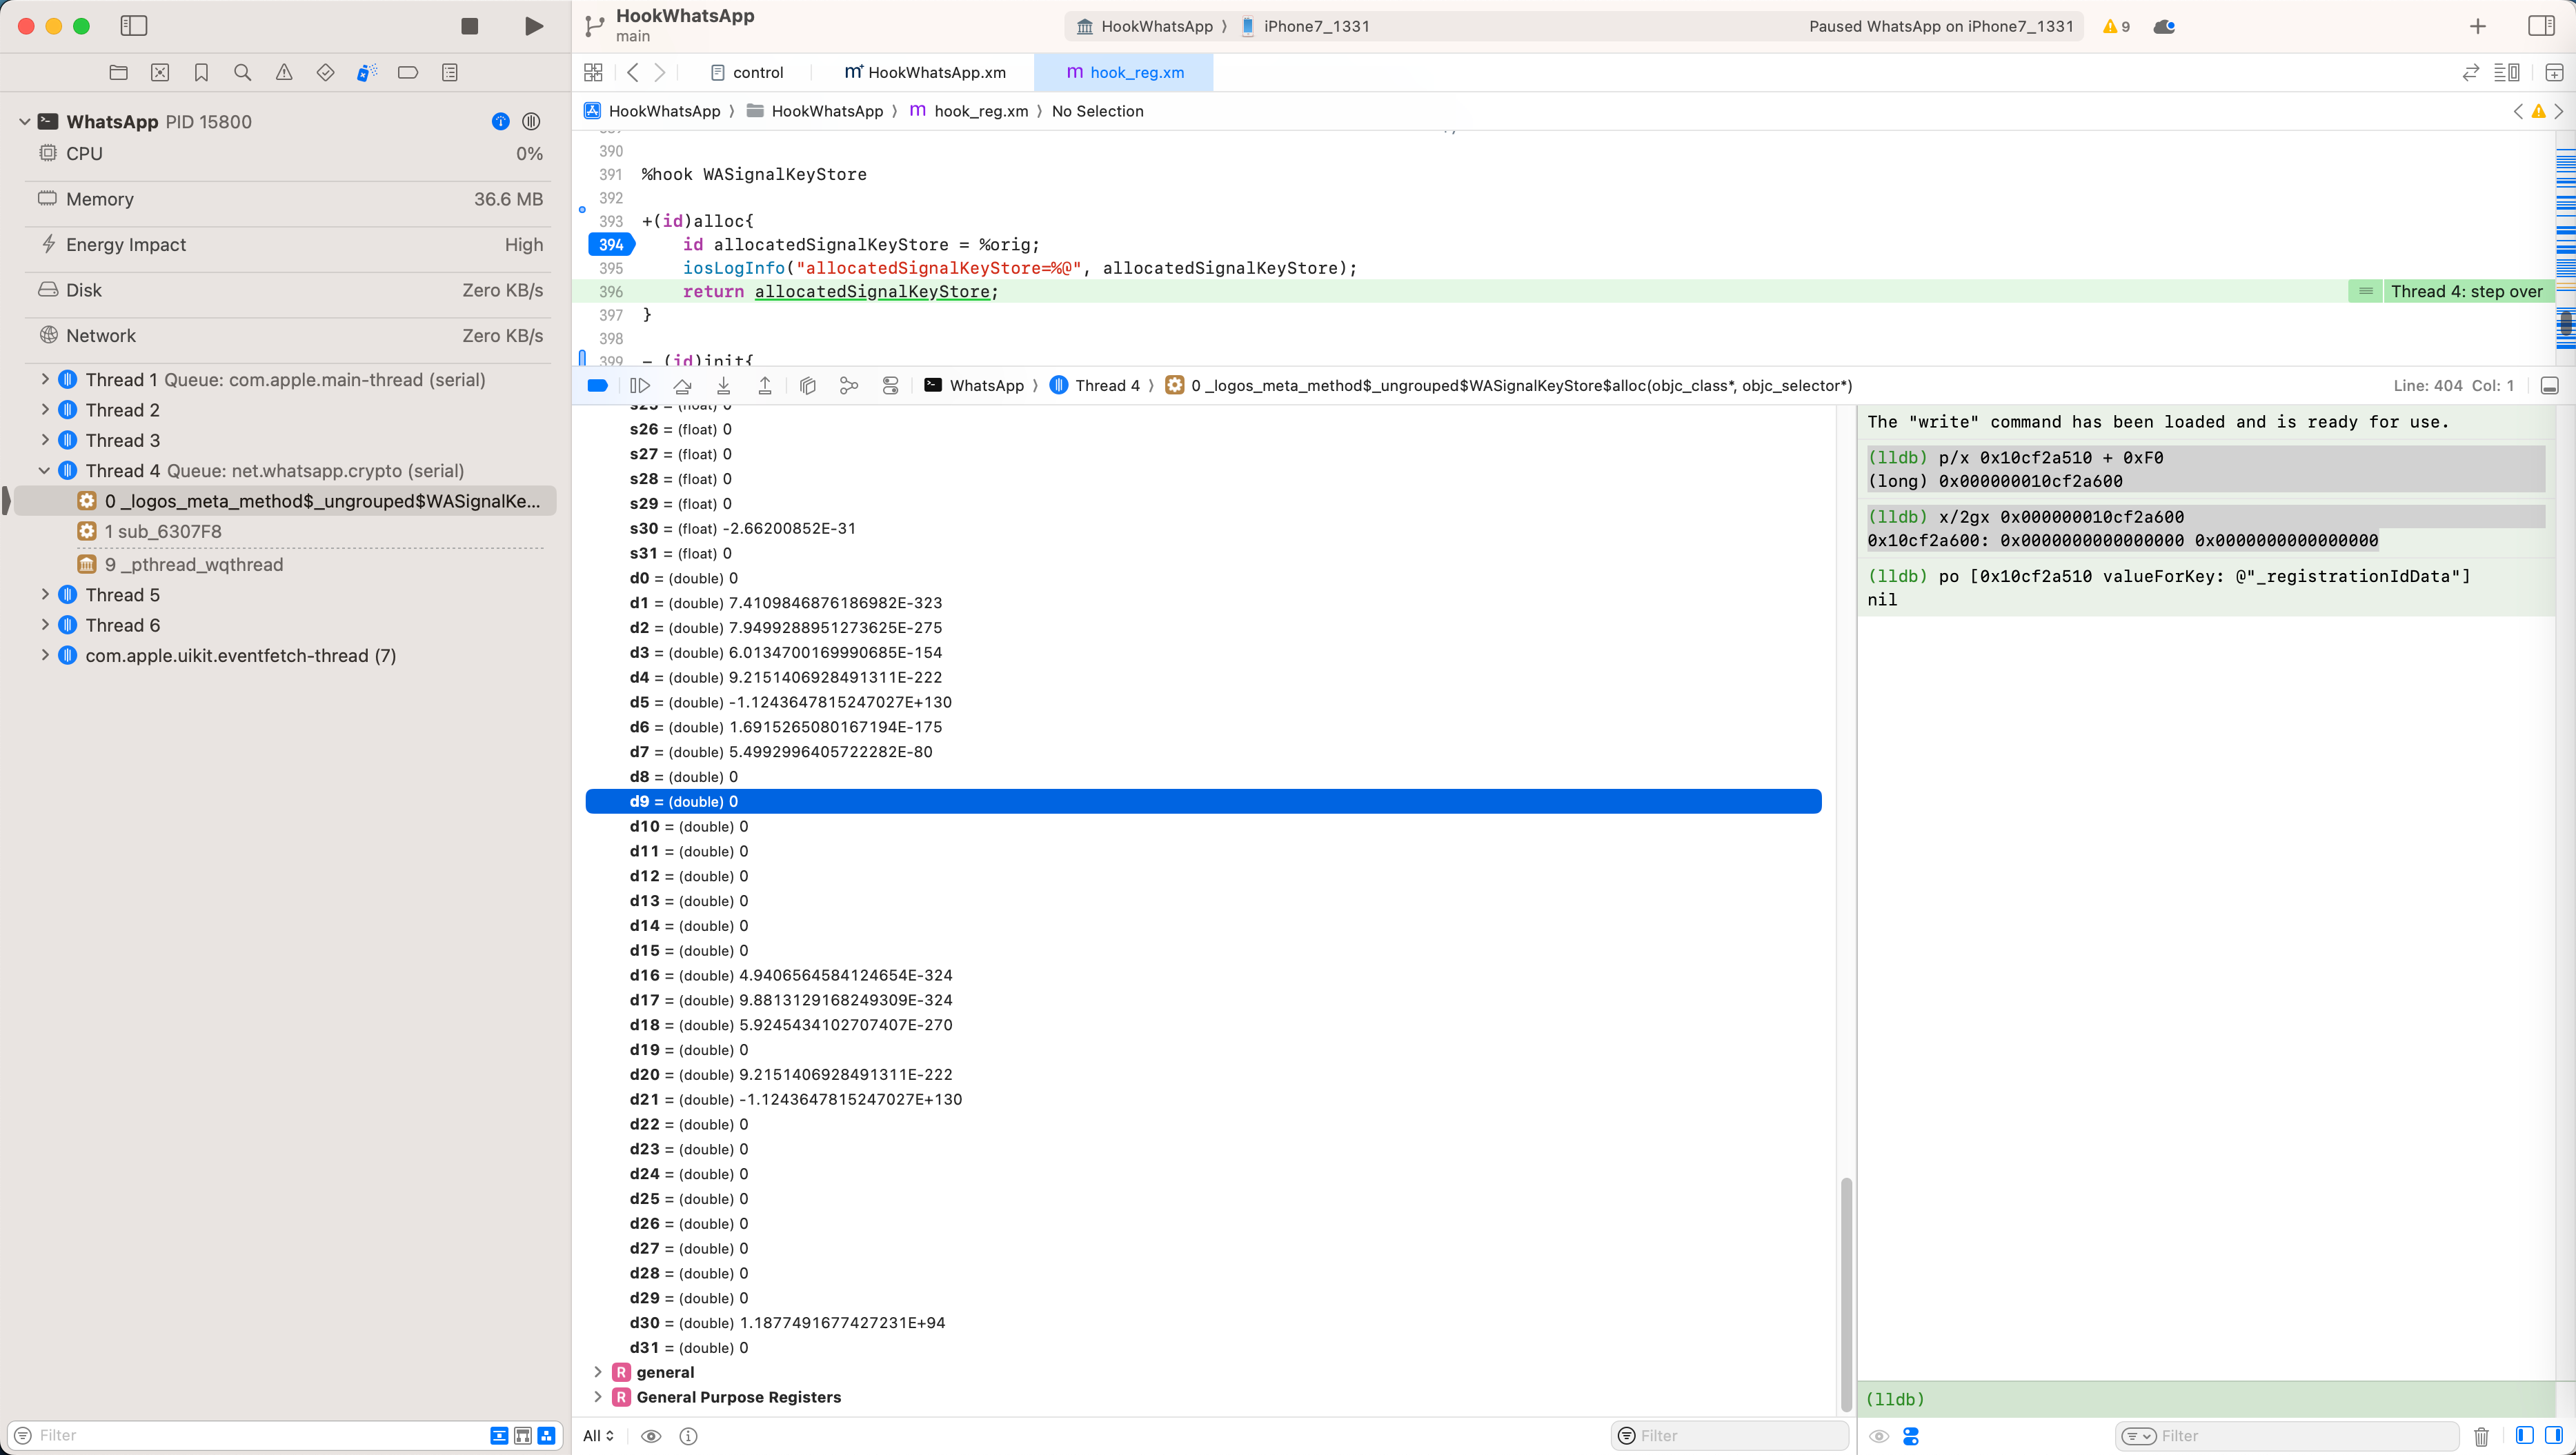Select the Debug navigator icon
This screenshot has width=2576, height=1455.
point(367,72)
